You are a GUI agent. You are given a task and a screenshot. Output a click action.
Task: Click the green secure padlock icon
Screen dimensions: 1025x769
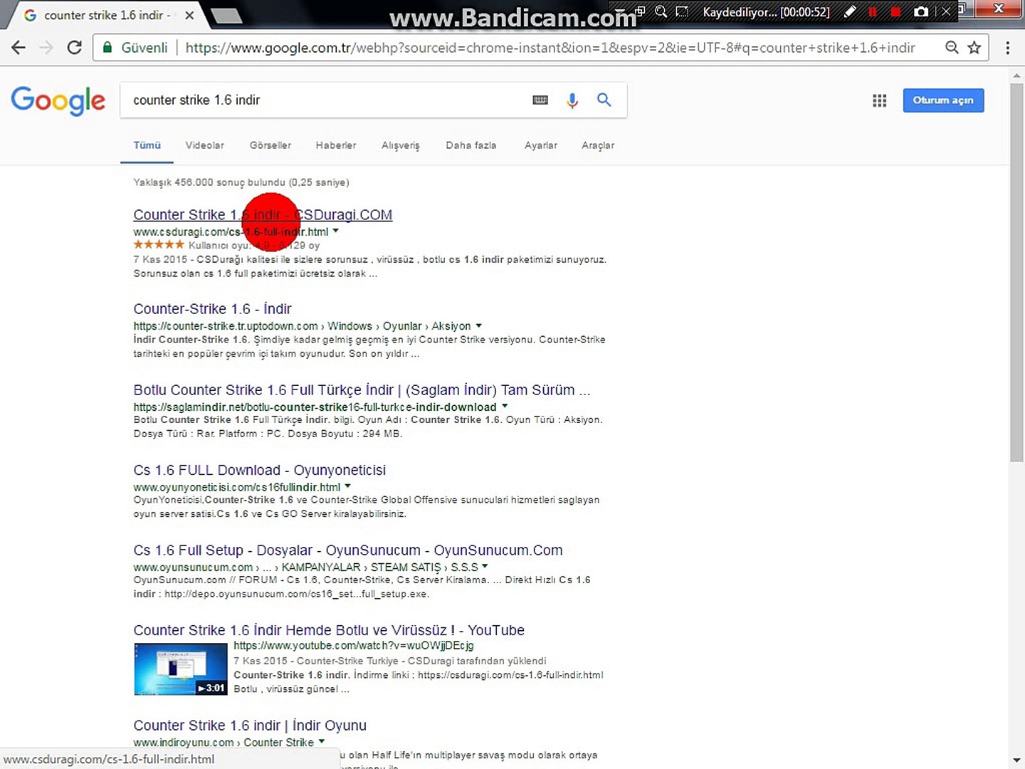tap(107, 48)
